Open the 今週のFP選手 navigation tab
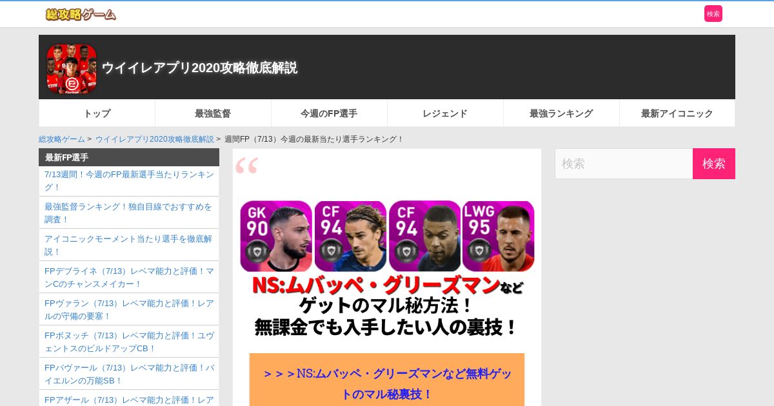 point(329,113)
